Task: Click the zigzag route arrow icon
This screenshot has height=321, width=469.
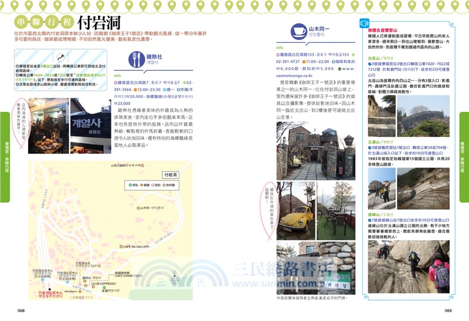Action: (x=60, y=56)
